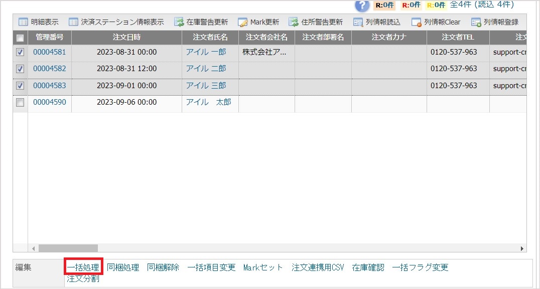This screenshot has height=289, width=540.
Task: Select TEL cell in row 00004581
Action: point(458,52)
